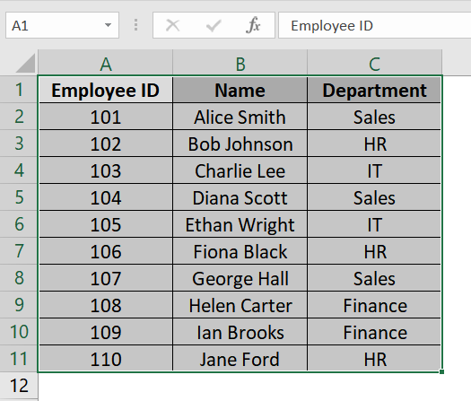
Task: Click the Jane Ford cell
Action: coord(240,359)
